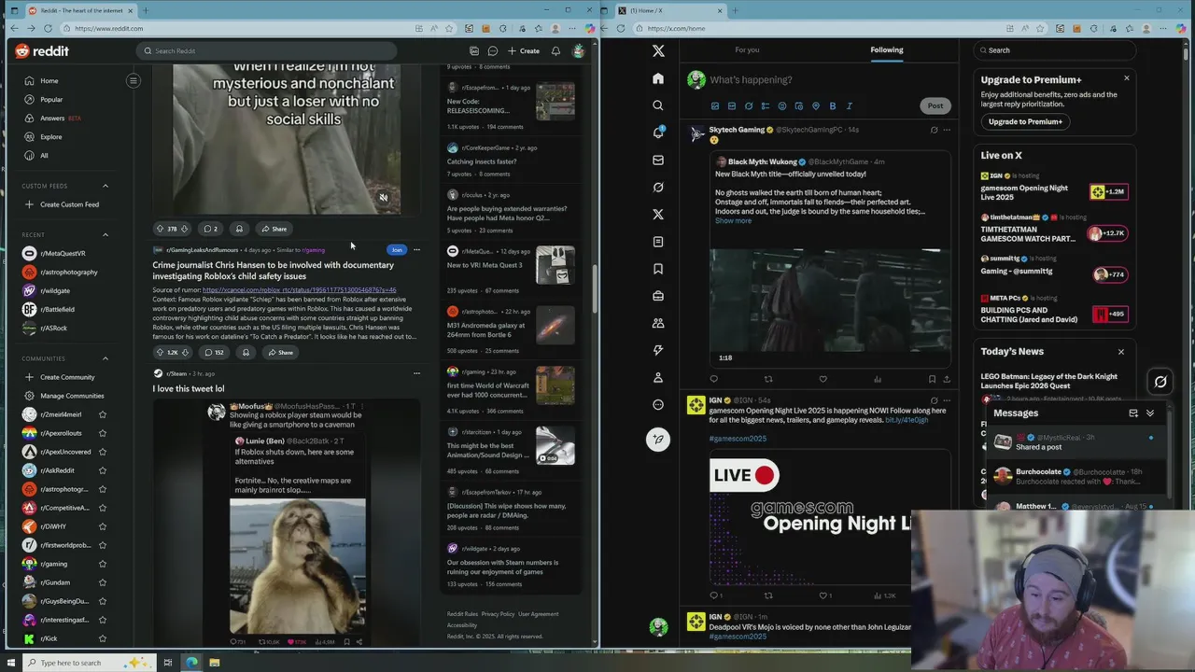Upvote the post with 378 votes
The image size is (1195, 672).
tap(160, 229)
